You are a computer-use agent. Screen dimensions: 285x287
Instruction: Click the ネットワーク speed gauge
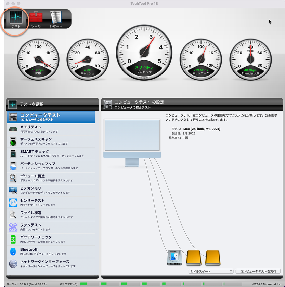pyautogui.click(x=201, y=59)
